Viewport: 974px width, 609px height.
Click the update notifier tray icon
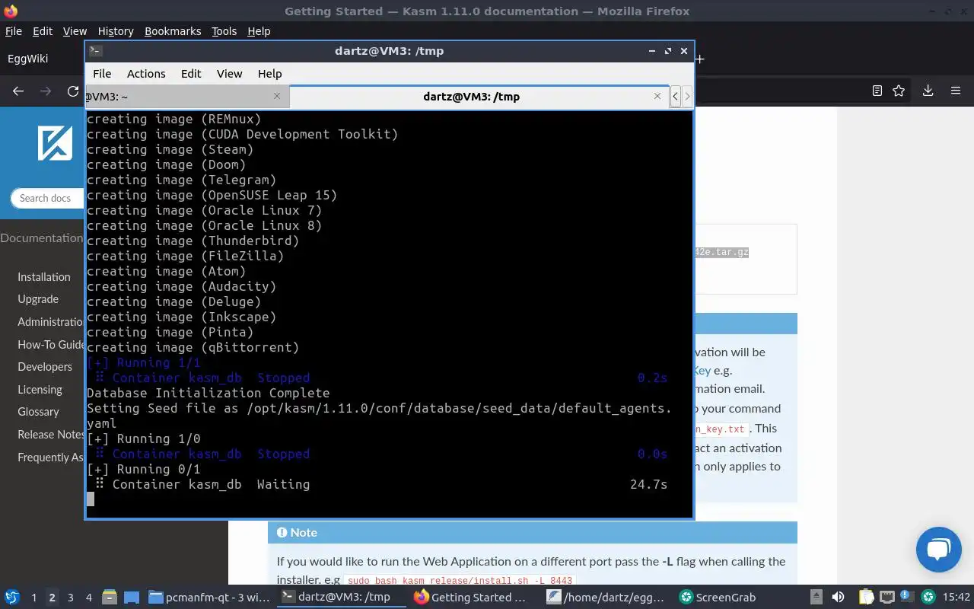(x=906, y=598)
